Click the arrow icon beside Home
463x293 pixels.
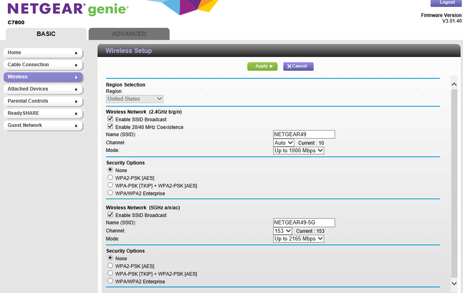(x=76, y=53)
